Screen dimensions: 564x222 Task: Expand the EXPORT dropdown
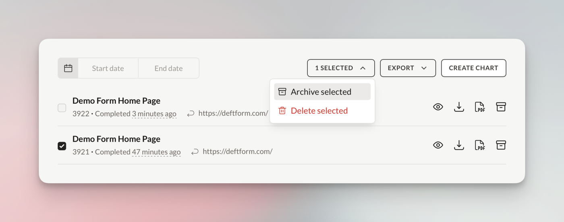[408, 68]
